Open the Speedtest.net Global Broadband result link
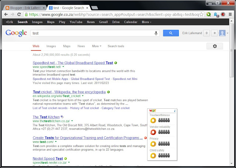The width and height of the screenshot is (236, 168). click(x=73, y=63)
